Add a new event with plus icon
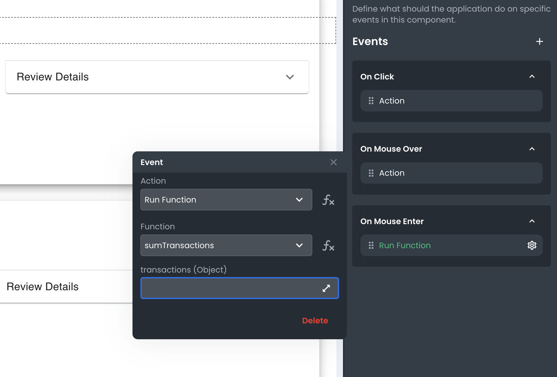The width and height of the screenshot is (557, 377). pyautogui.click(x=539, y=41)
